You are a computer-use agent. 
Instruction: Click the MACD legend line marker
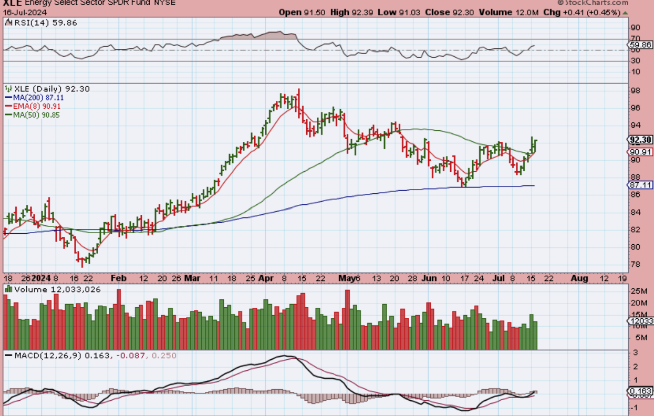[8, 356]
